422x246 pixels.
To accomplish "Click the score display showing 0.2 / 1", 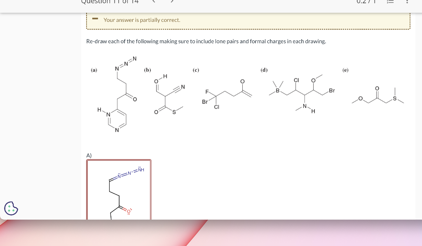I will (x=365, y=2).
